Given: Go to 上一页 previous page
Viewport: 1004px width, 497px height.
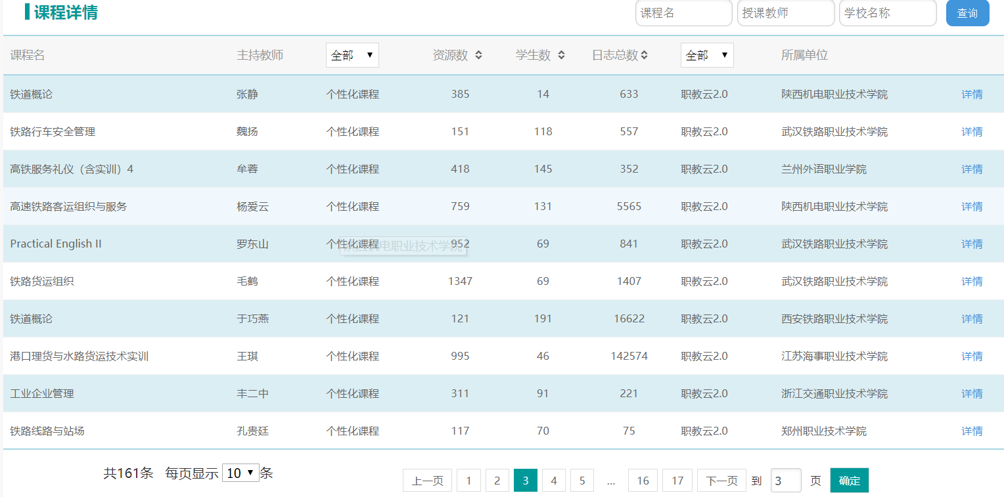Looking at the screenshot, I should (x=427, y=481).
